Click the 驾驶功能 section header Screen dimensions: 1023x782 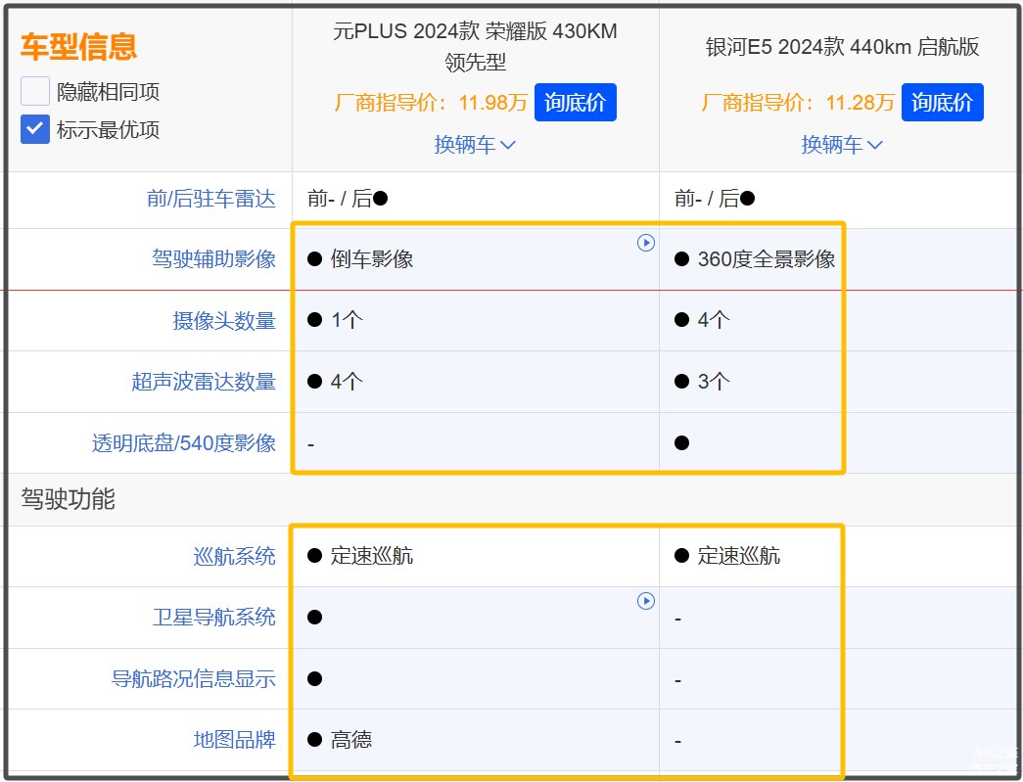tap(68, 500)
